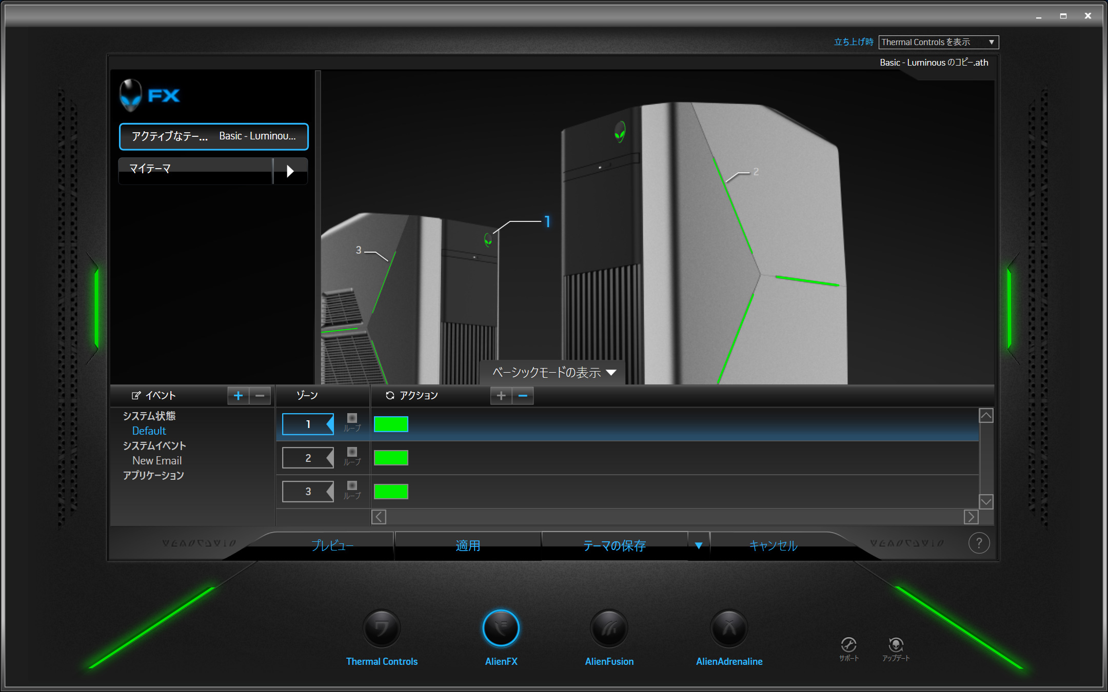Select zone 3 selector

point(308,492)
